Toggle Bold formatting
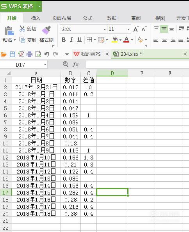The width and height of the screenshot is (189, 232). 64,40
